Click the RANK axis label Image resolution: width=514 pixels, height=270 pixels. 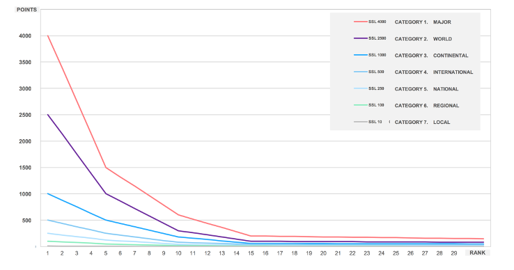click(x=477, y=253)
